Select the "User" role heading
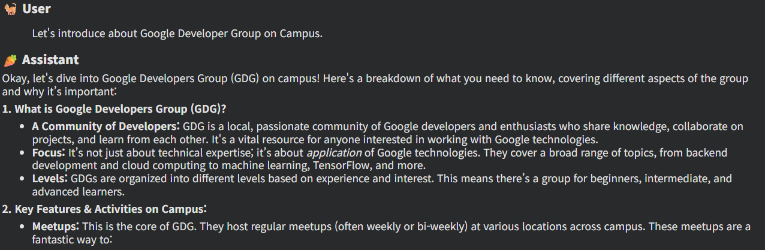The image size is (765, 250). [36, 9]
